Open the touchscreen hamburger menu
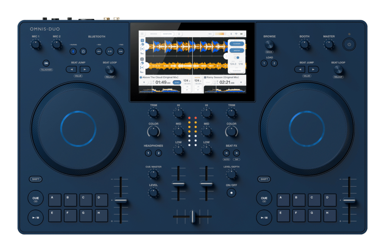385x252 pixels. (x=142, y=34)
